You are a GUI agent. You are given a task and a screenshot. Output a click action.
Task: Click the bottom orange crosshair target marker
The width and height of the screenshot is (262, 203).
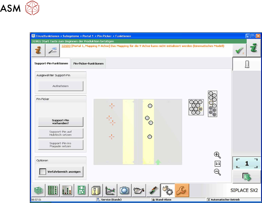point(112,137)
